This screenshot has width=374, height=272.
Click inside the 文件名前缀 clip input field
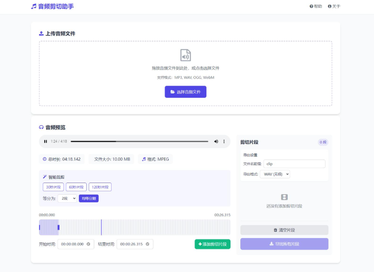pyautogui.click(x=294, y=164)
